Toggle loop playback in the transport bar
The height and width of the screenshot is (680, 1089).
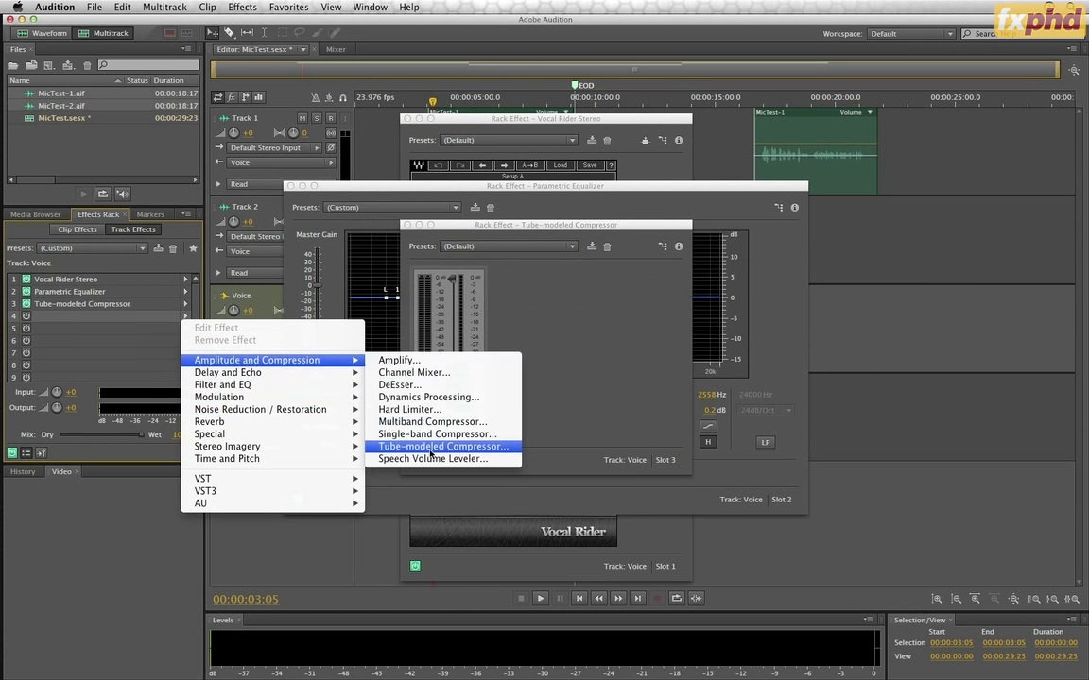click(x=676, y=598)
